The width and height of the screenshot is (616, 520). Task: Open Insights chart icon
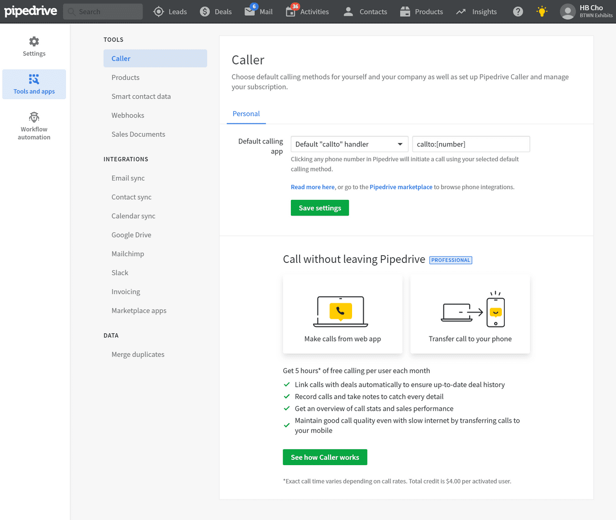pos(461,12)
